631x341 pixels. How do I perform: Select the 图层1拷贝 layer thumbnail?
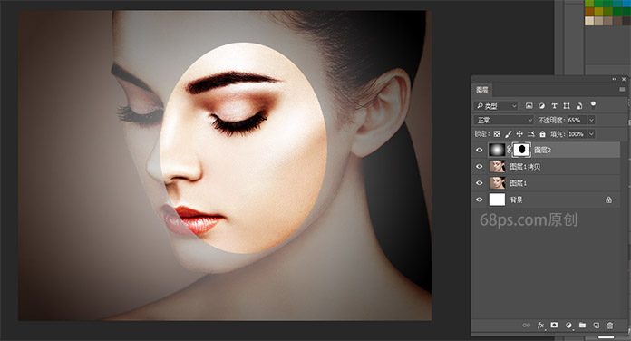(x=497, y=166)
